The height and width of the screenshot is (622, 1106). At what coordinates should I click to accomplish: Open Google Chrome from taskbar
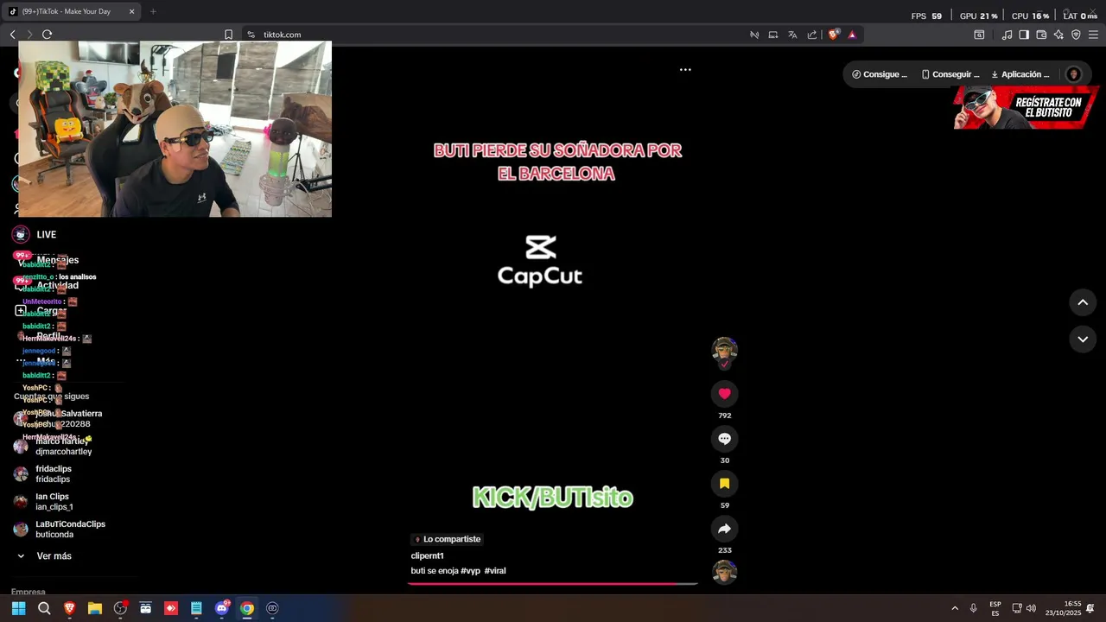pyautogui.click(x=247, y=608)
